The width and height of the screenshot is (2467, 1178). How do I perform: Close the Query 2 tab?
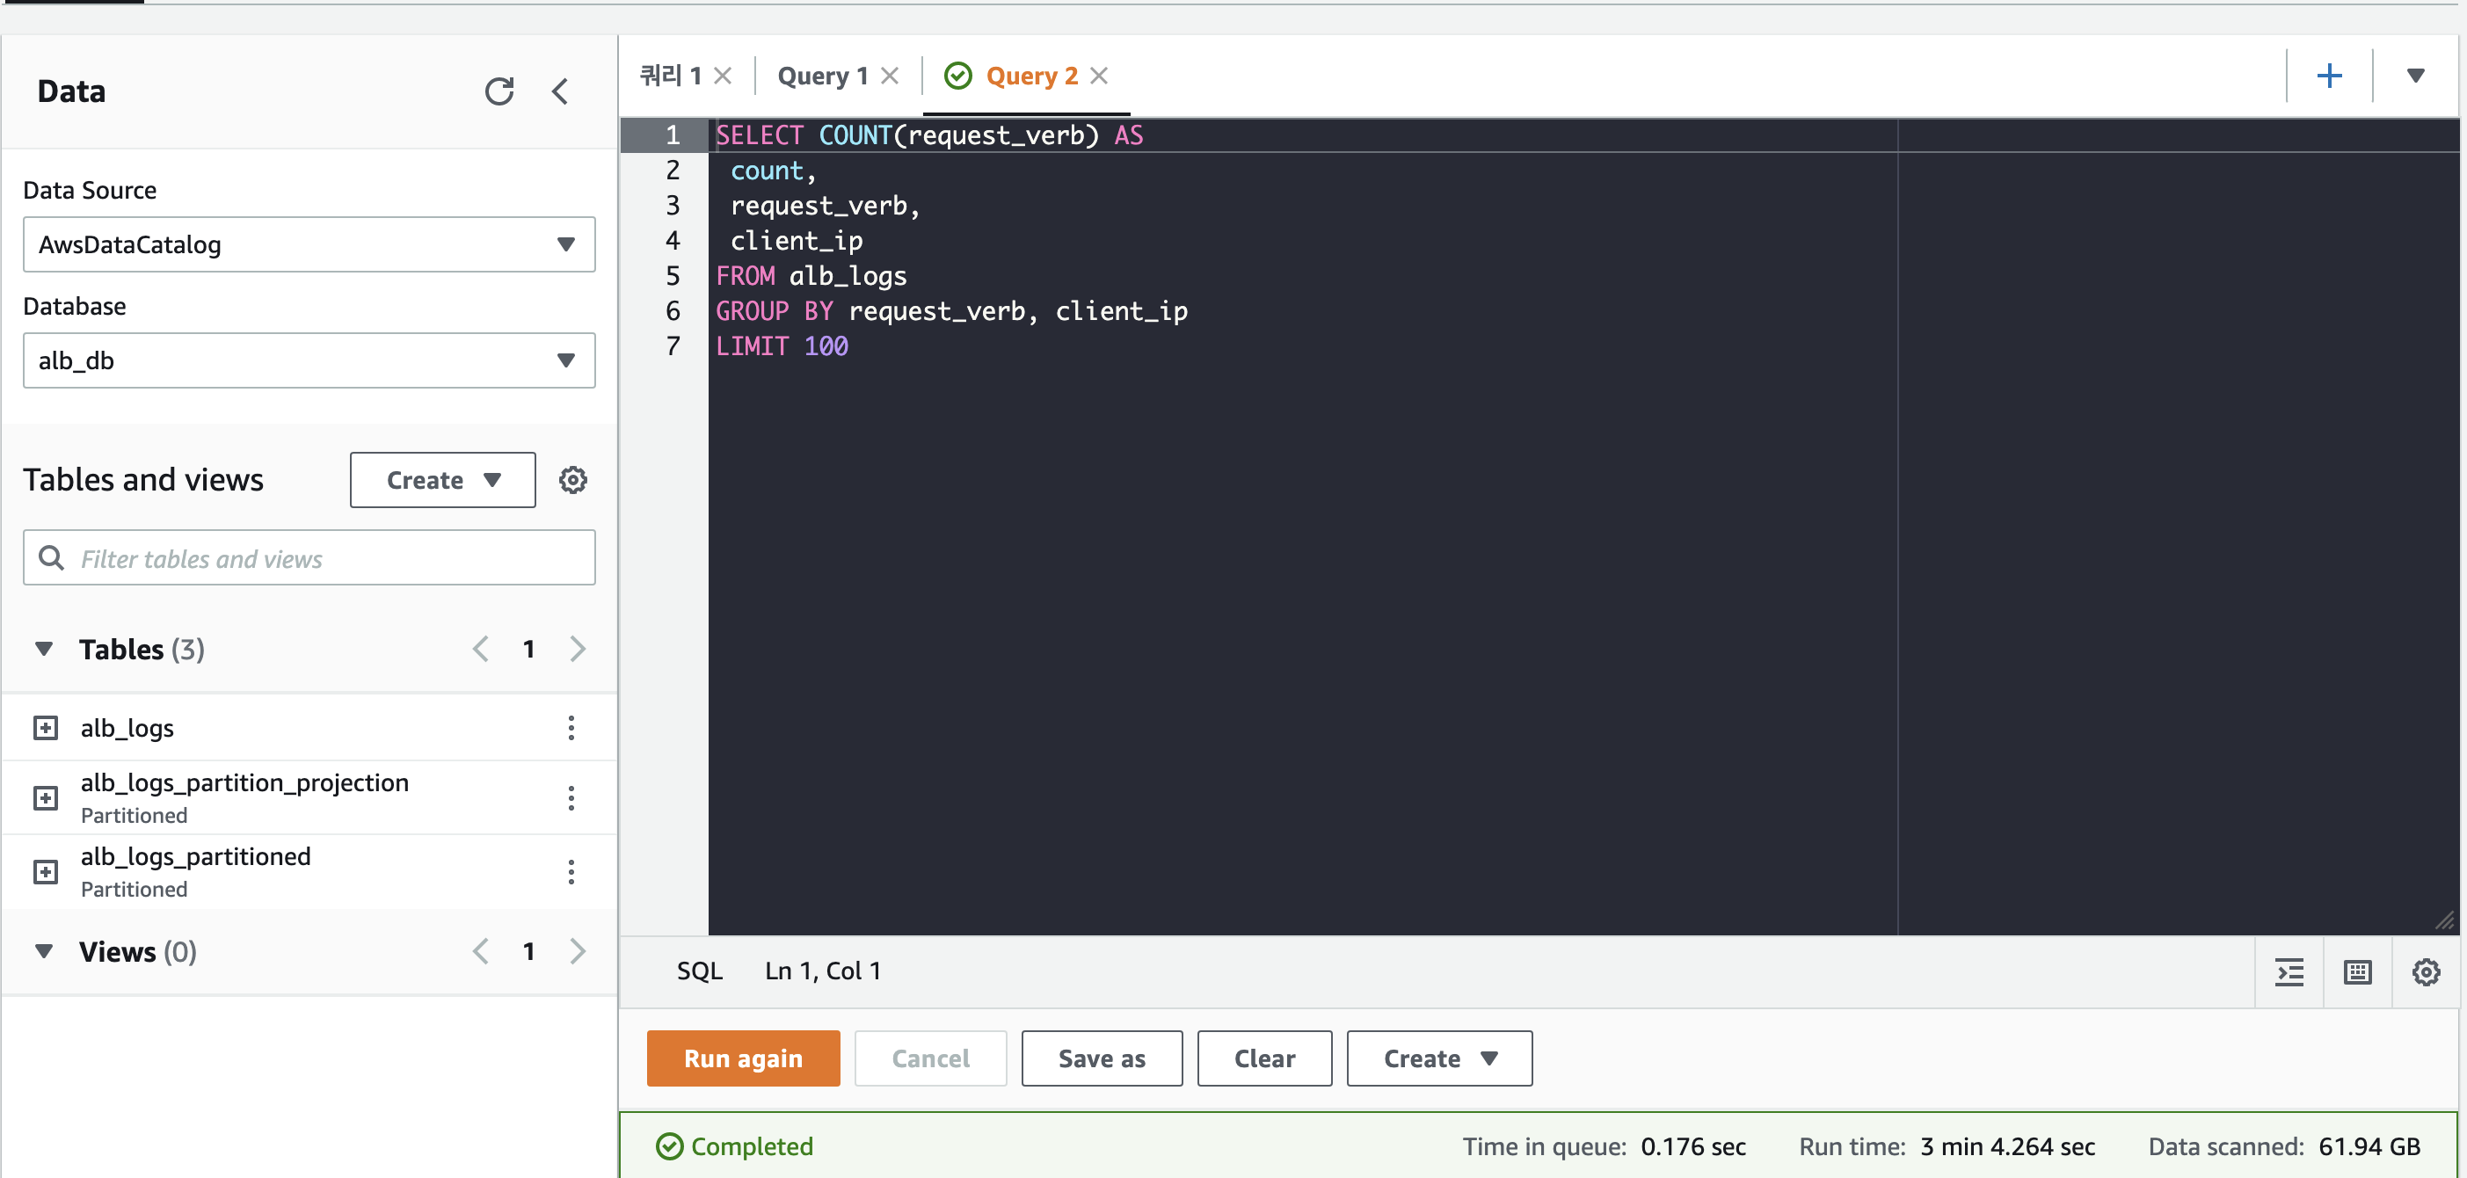pos(1098,76)
